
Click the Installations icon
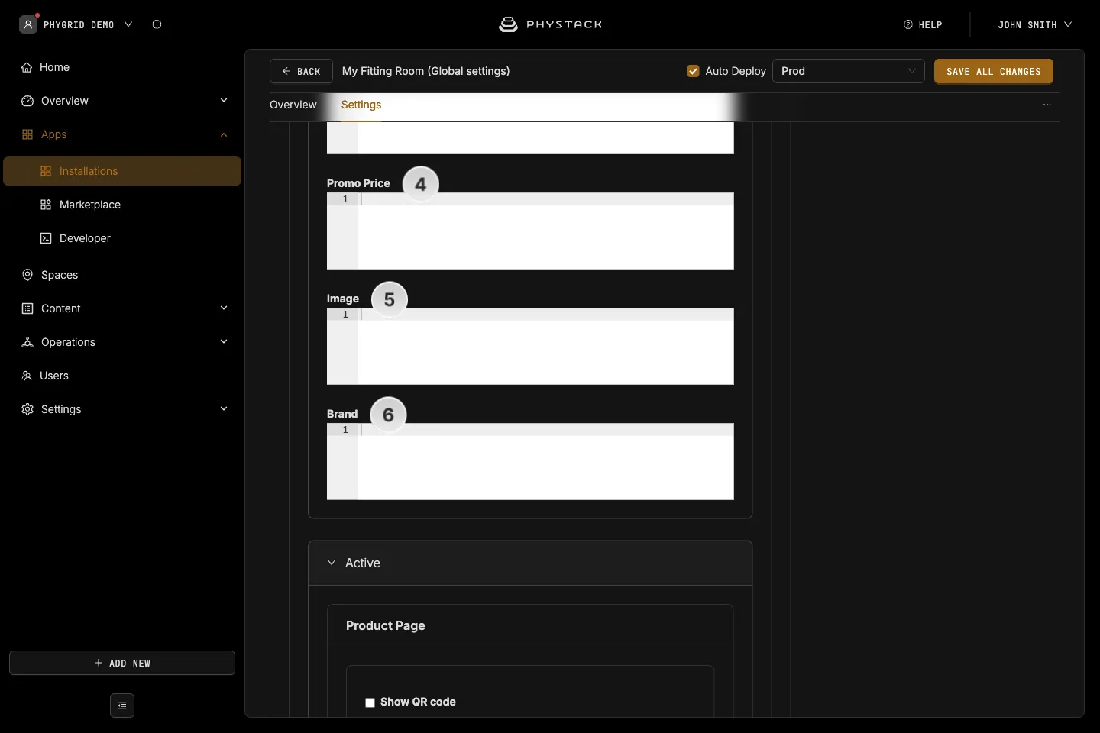click(46, 171)
